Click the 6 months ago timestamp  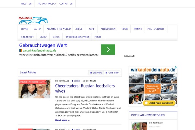click(156, 123)
